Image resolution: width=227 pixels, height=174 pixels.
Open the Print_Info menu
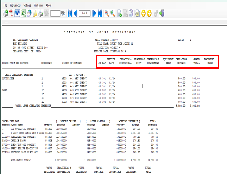[x=38, y=5]
